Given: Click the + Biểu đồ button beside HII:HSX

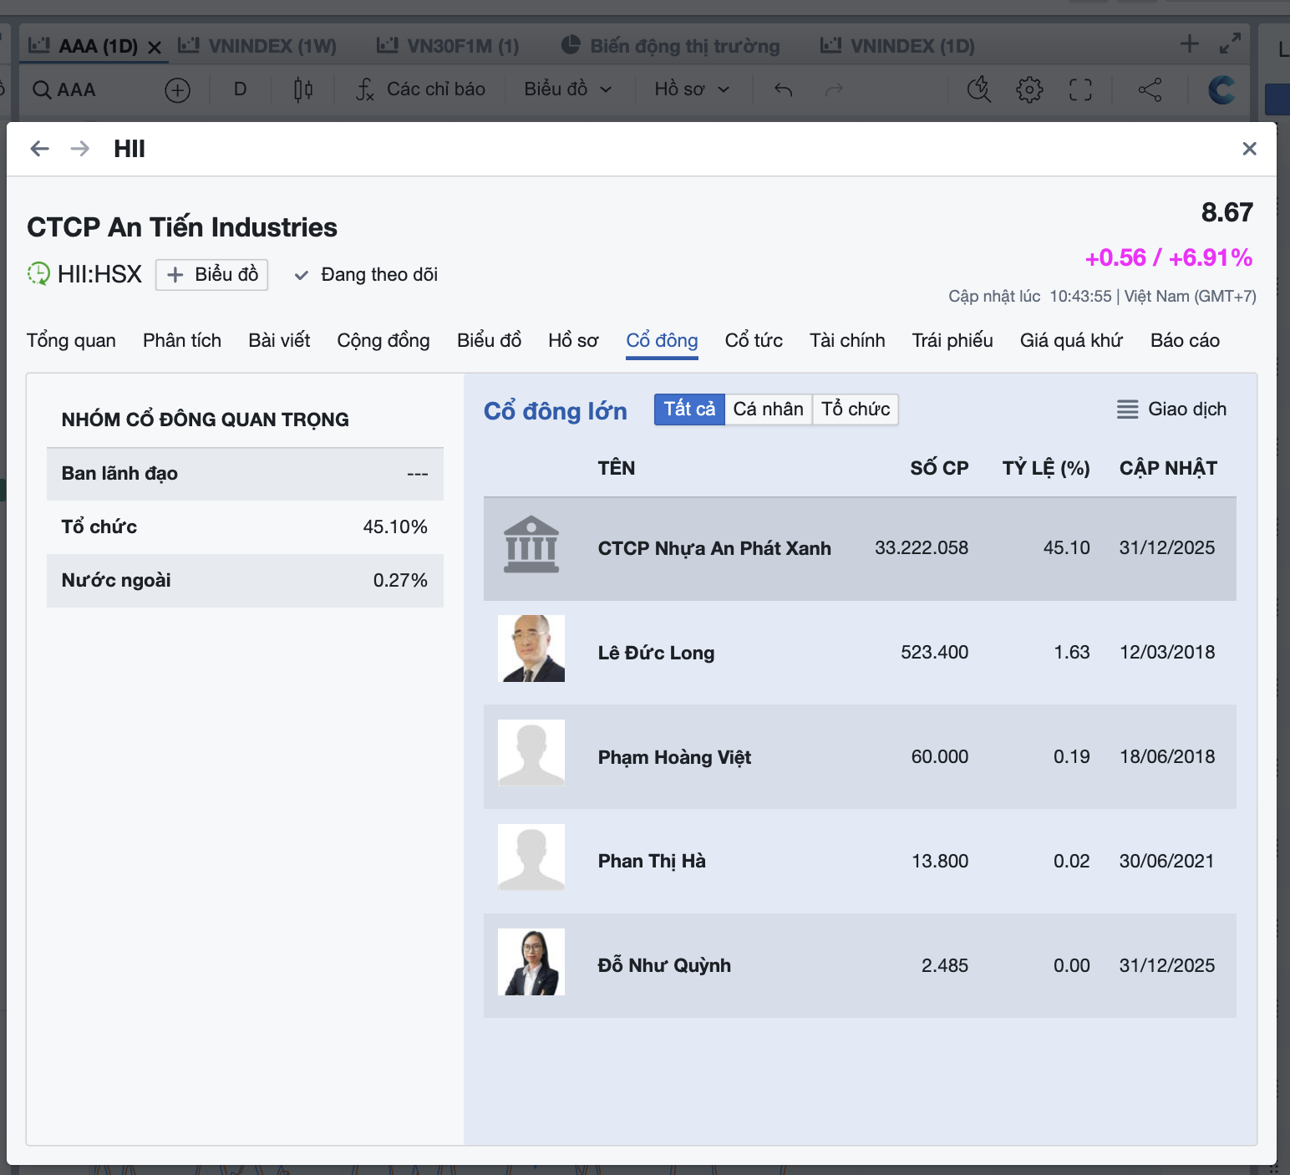Looking at the screenshot, I should pos(211,275).
